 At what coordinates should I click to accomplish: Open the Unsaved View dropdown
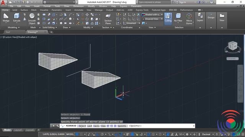pyautogui.click(x=152, y=19)
